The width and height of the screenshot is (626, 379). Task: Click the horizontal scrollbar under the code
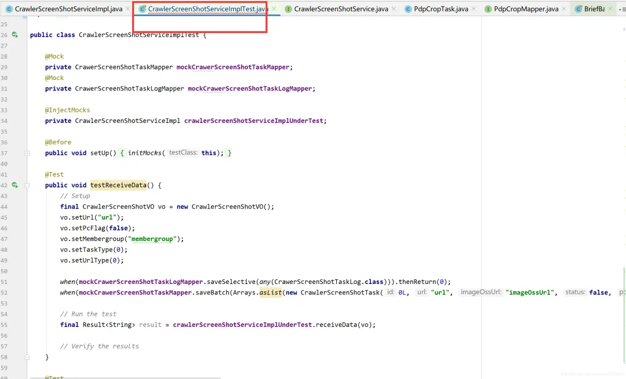[125, 377]
